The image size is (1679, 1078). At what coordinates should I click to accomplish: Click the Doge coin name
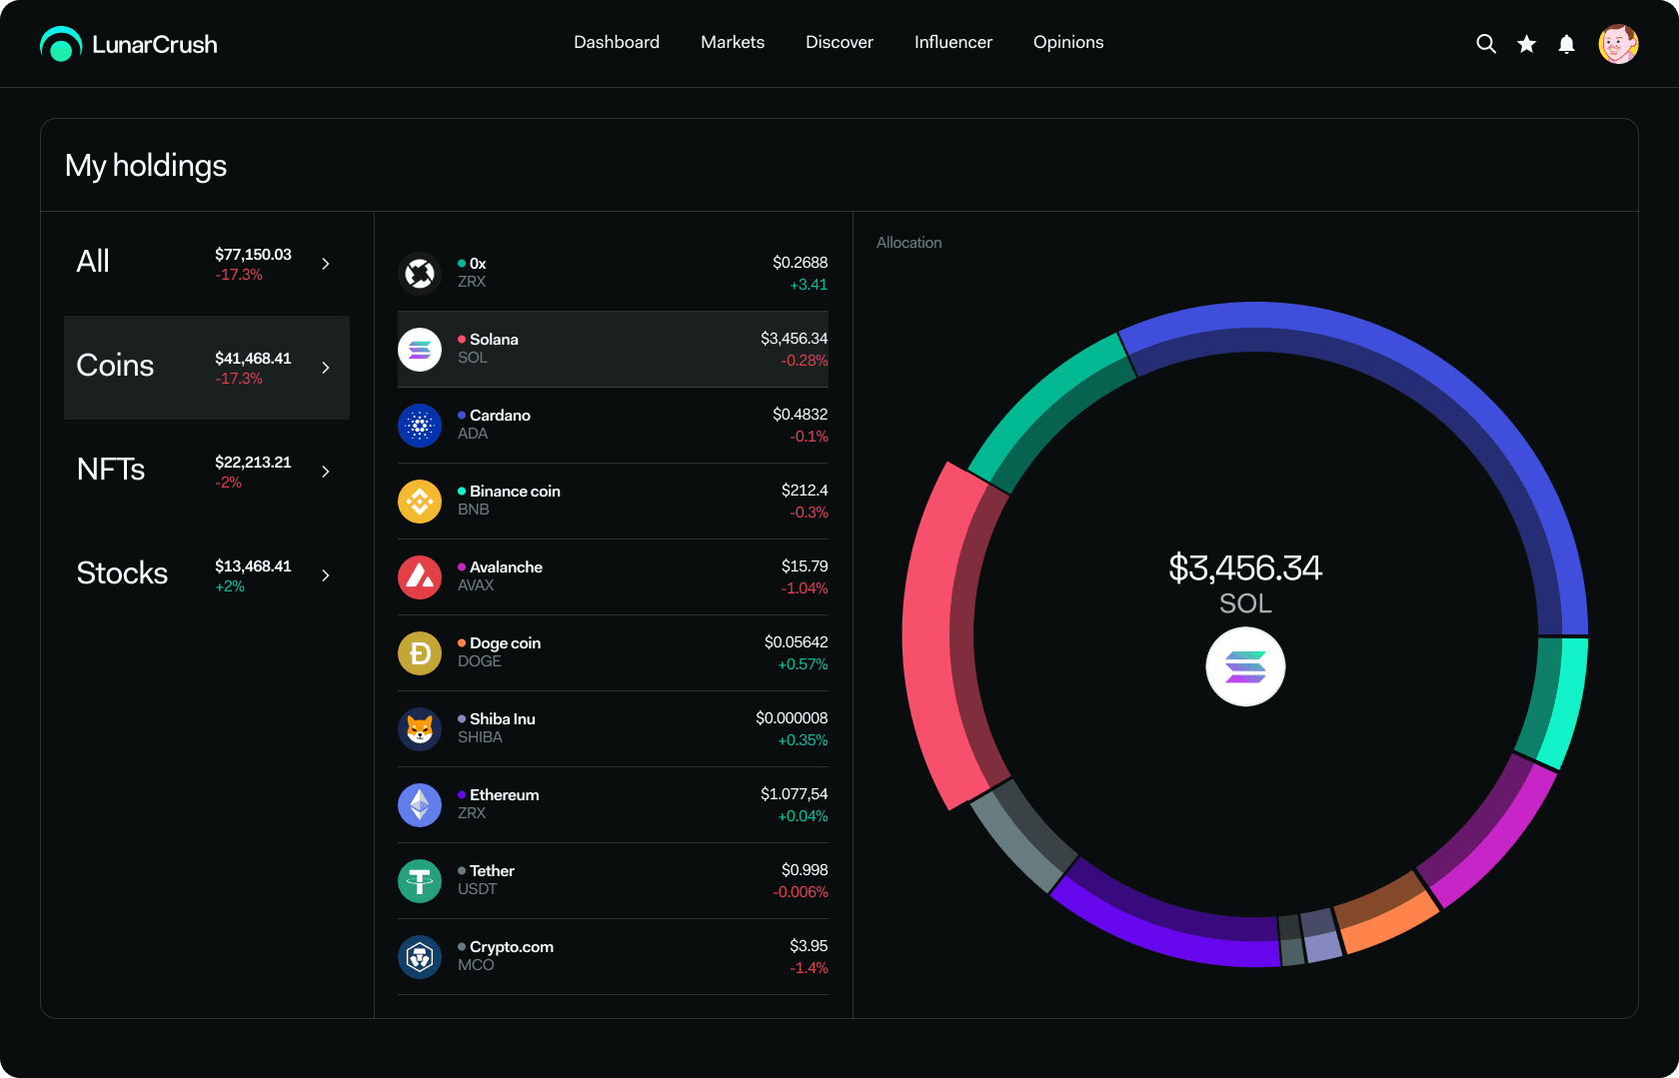(505, 643)
